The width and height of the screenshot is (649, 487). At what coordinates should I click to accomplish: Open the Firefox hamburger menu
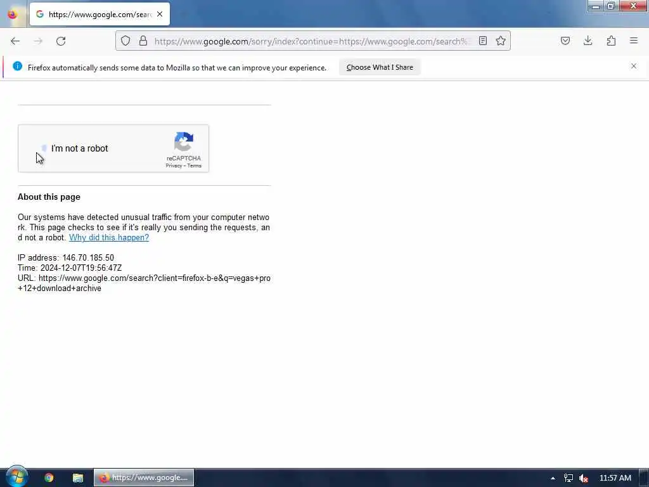pos(634,41)
